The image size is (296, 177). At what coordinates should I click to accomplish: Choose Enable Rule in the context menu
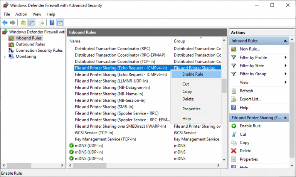tap(196, 74)
